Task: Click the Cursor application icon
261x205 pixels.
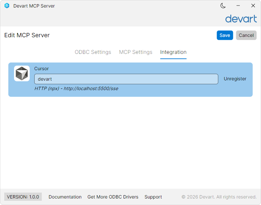Action: pyautogui.click(x=22, y=73)
